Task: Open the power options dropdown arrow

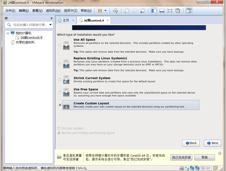Action: coord(105,11)
